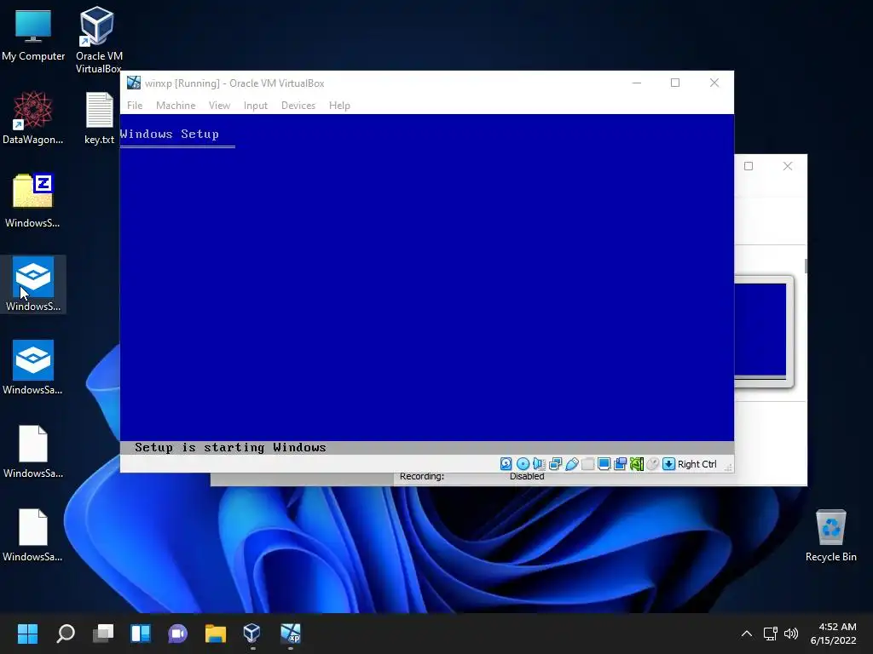Image resolution: width=873 pixels, height=654 pixels.
Task: Open the Windows Start menu
Action: [27, 634]
